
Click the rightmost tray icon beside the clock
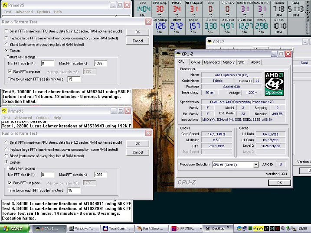point(294,229)
